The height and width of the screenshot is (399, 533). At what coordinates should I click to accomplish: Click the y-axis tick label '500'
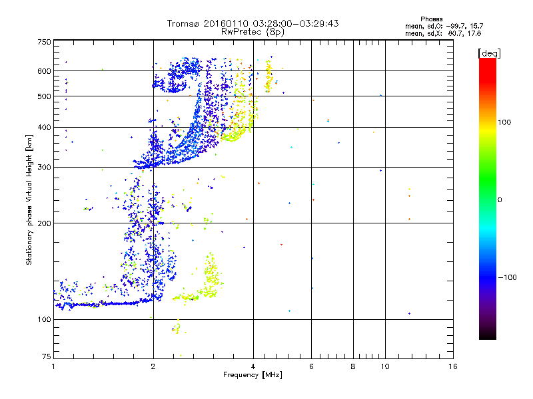44,96
